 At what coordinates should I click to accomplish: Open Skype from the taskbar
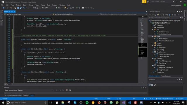(75, 102)
